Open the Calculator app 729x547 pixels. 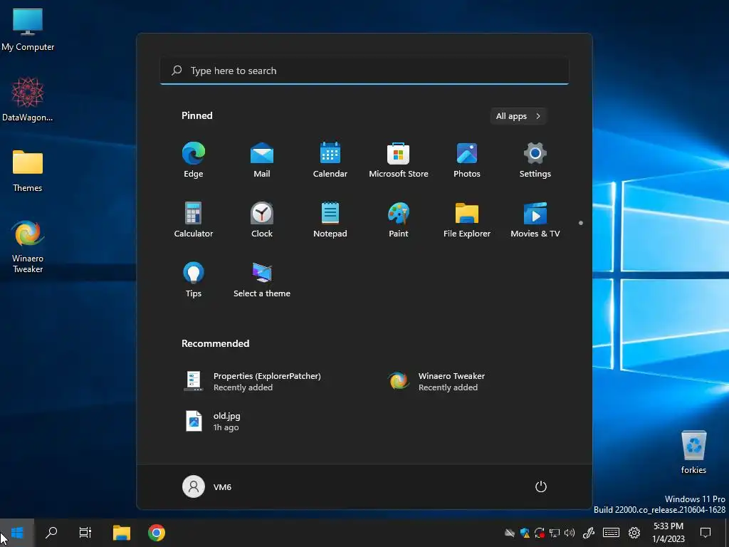(x=194, y=220)
